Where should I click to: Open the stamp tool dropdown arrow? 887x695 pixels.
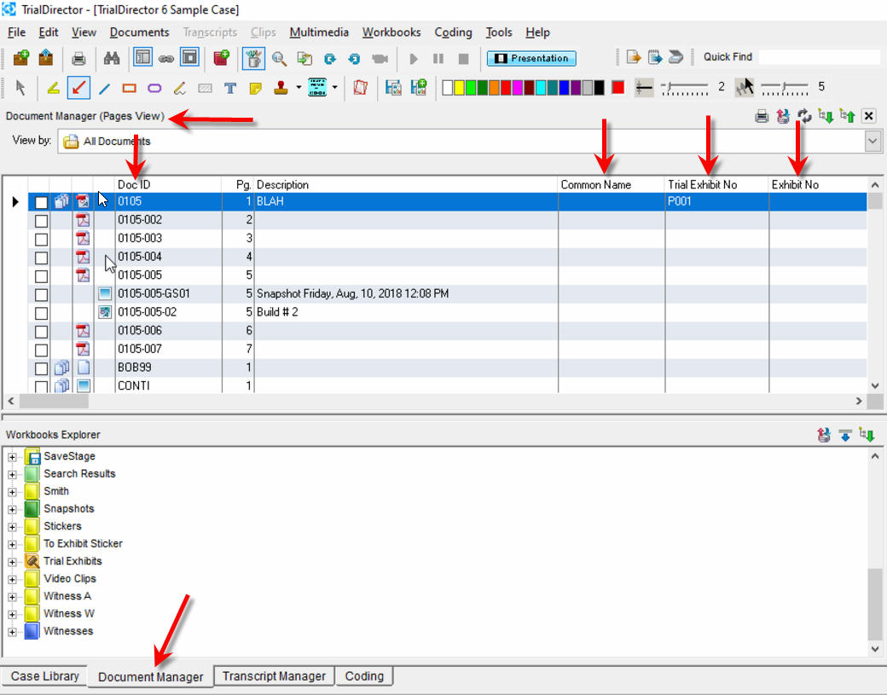tap(299, 88)
